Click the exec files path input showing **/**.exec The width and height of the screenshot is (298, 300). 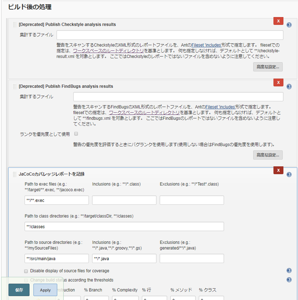(56, 200)
